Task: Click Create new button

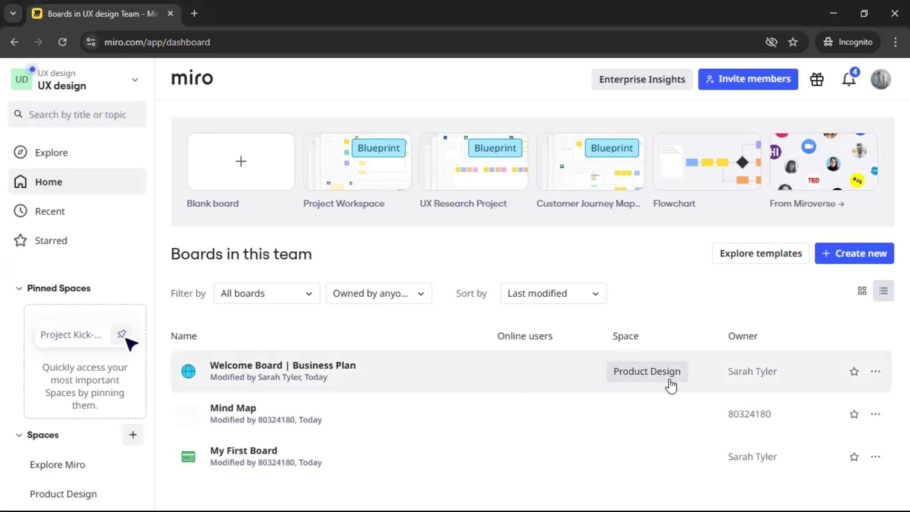Action: (x=854, y=254)
